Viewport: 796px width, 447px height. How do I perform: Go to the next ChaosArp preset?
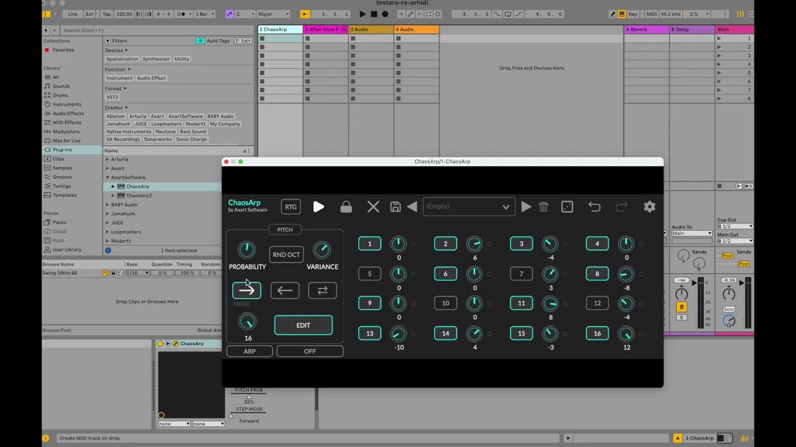click(526, 207)
